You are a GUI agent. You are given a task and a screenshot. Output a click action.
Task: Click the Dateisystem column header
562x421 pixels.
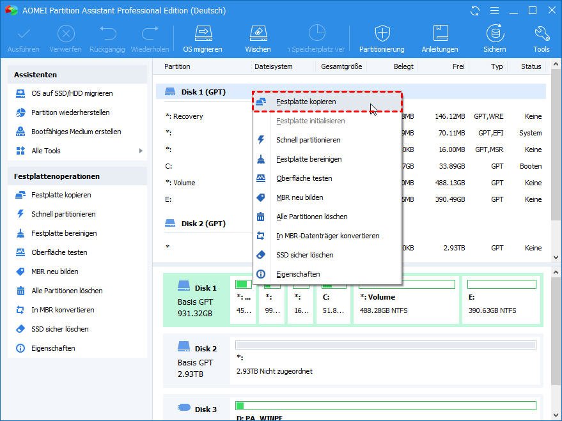click(274, 66)
